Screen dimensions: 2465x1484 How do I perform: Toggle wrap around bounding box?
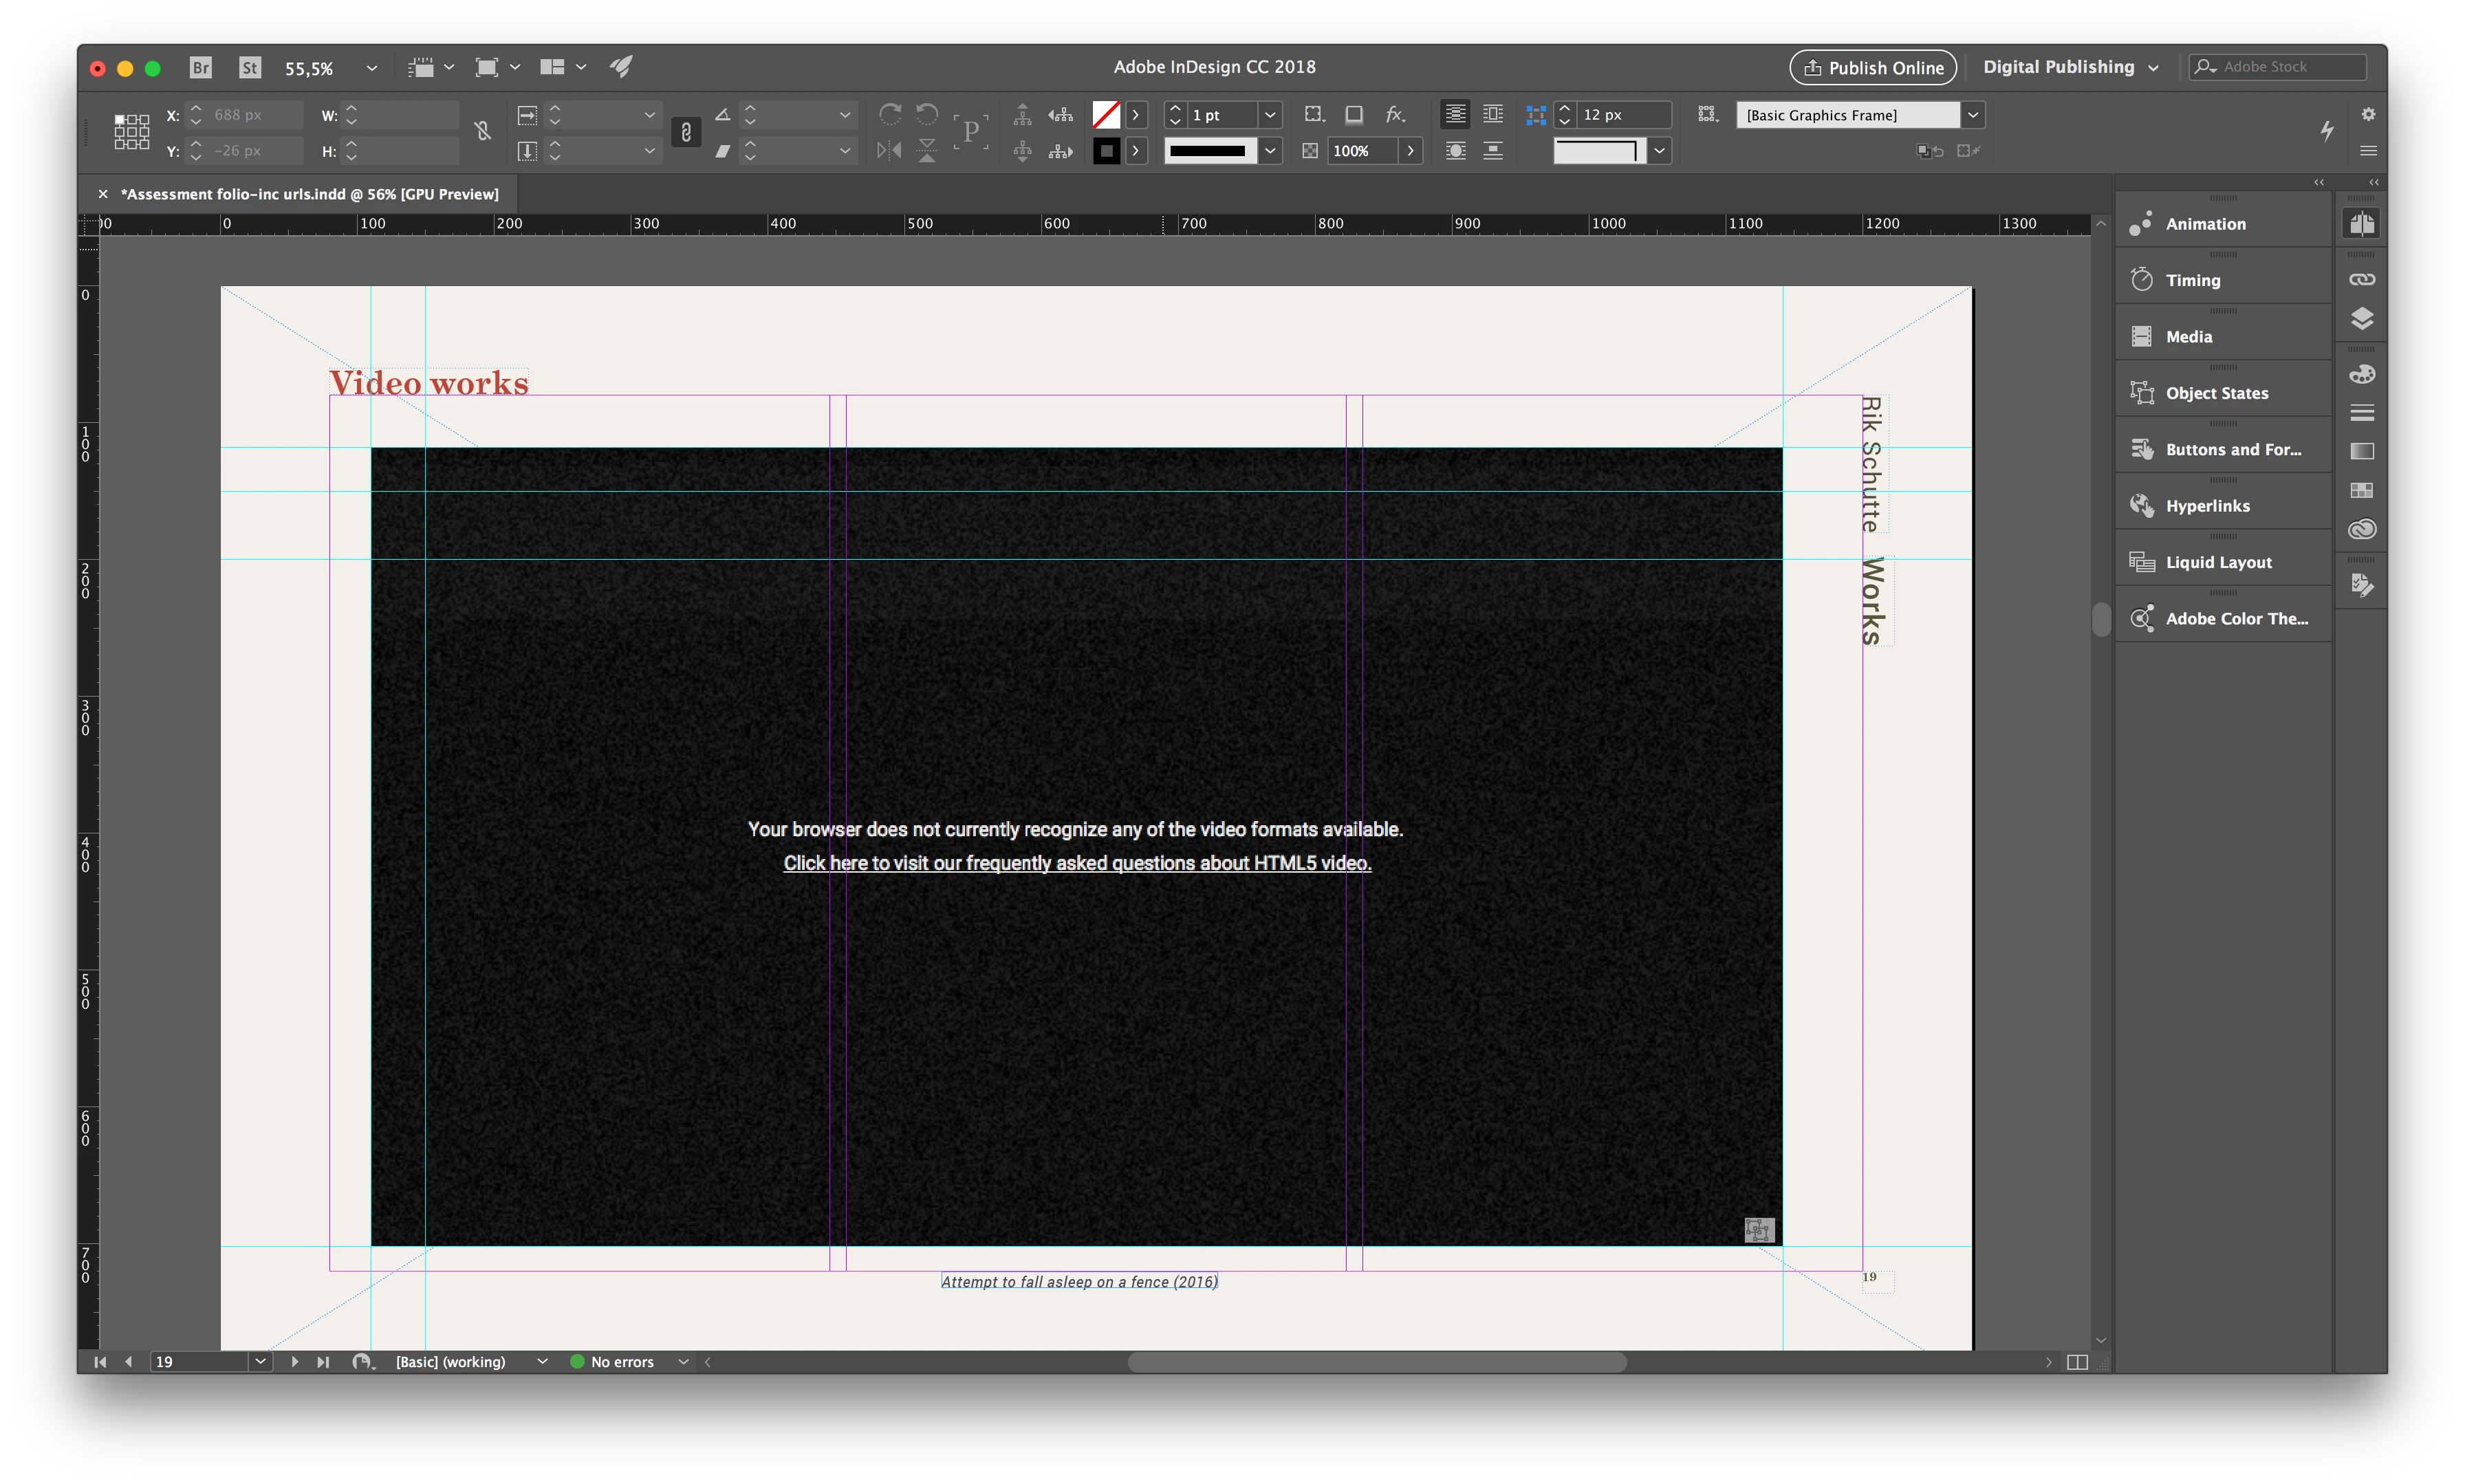pyautogui.click(x=1492, y=115)
